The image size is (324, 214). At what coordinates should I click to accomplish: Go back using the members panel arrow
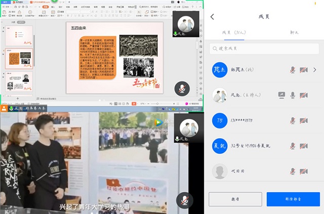[212, 17]
